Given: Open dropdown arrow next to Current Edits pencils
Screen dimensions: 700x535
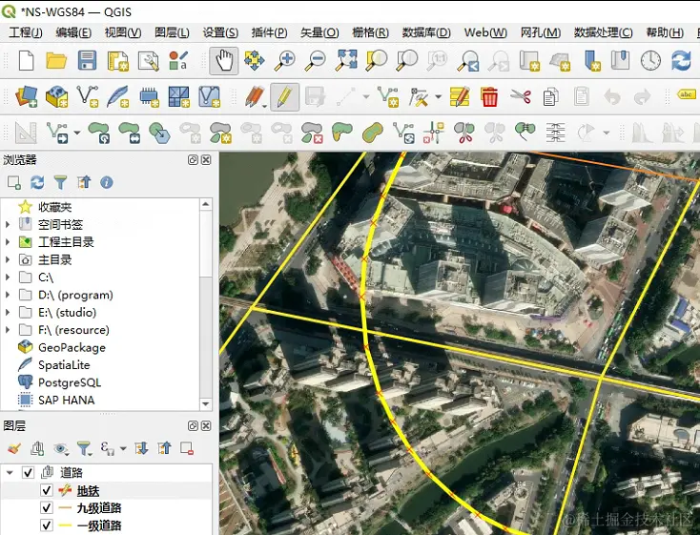Looking at the screenshot, I should 265,106.
